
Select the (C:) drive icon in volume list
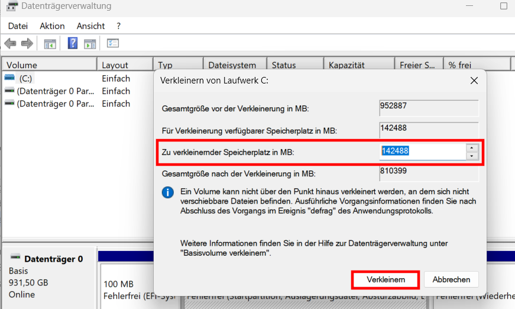(9, 78)
